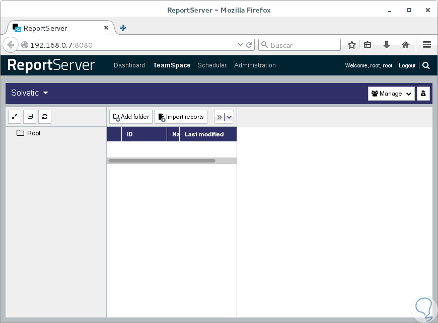
Task: Show bookmarks list icon
Action: (368, 45)
